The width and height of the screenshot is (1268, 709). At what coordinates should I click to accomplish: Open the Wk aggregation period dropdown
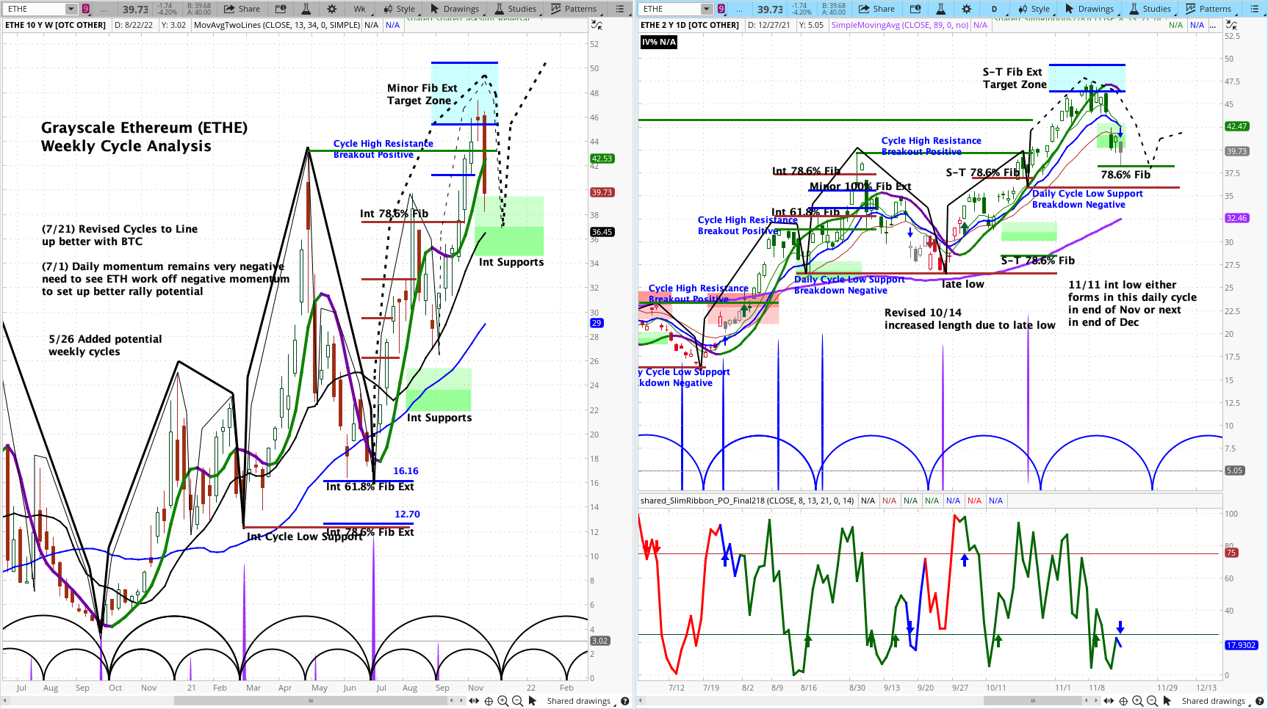(x=359, y=9)
